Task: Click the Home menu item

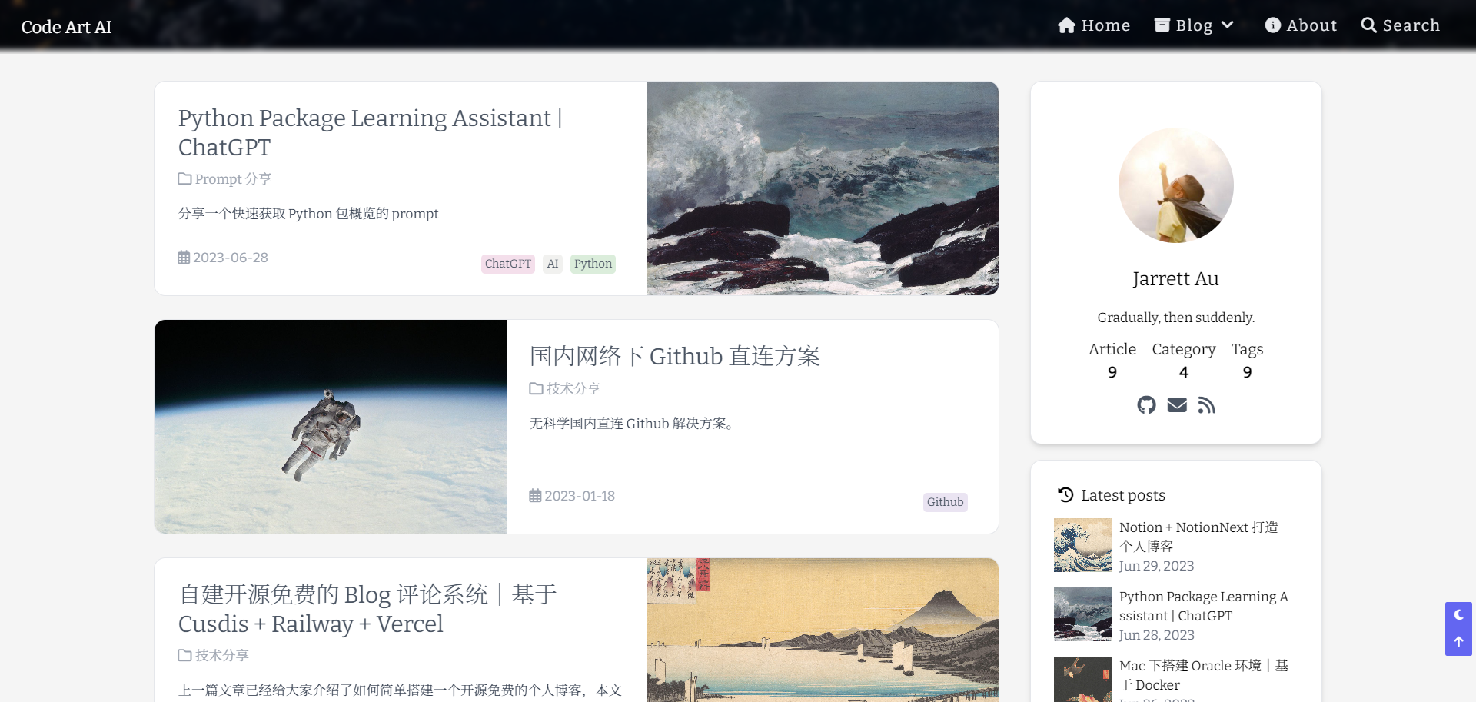Action: [1094, 25]
